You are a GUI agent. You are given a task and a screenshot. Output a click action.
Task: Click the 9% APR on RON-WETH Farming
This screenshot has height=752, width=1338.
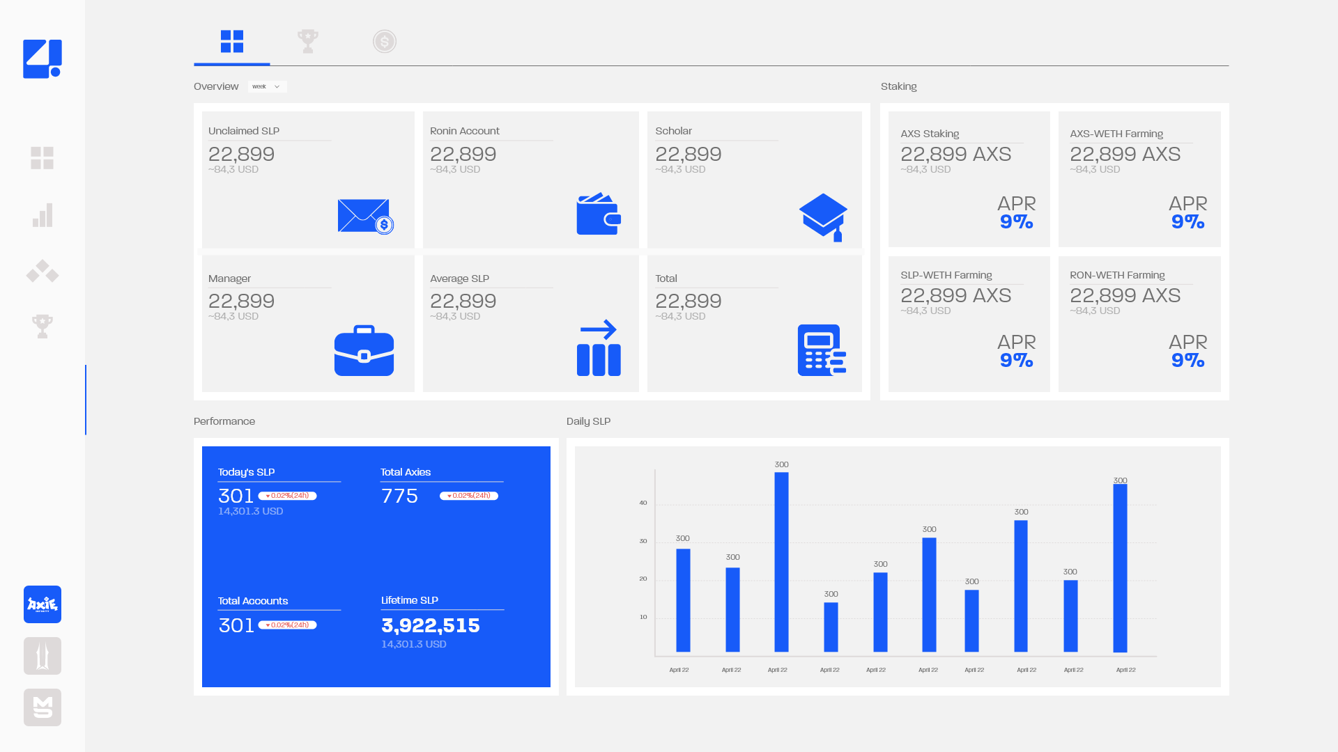pyautogui.click(x=1187, y=361)
